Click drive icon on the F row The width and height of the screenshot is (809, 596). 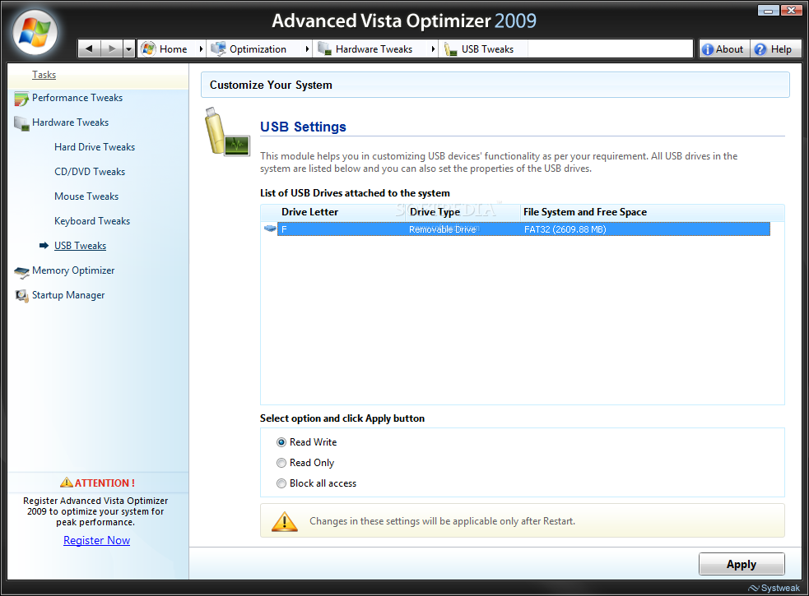(x=270, y=229)
